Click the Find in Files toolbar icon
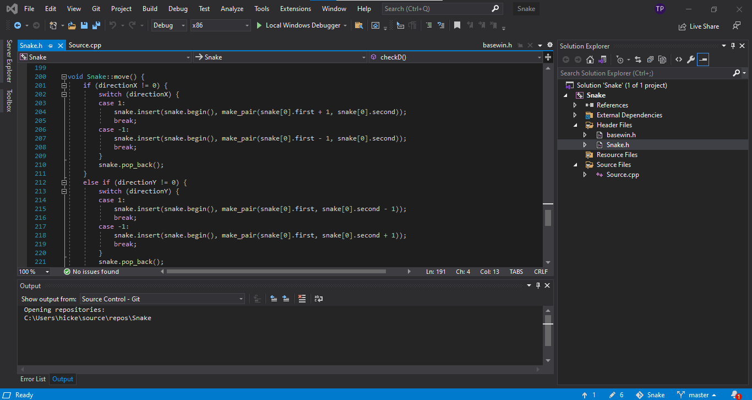This screenshot has width=752, height=400. [x=358, y=25]
